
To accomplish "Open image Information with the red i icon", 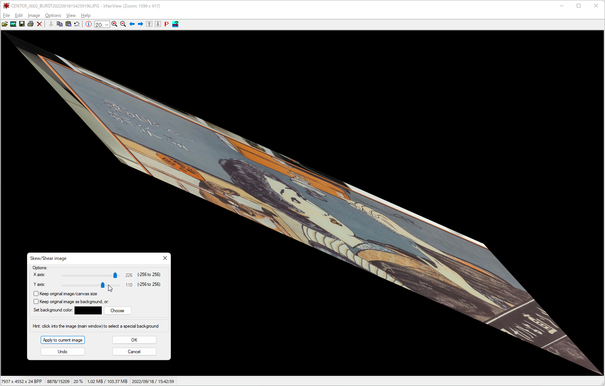I will 89,24.
